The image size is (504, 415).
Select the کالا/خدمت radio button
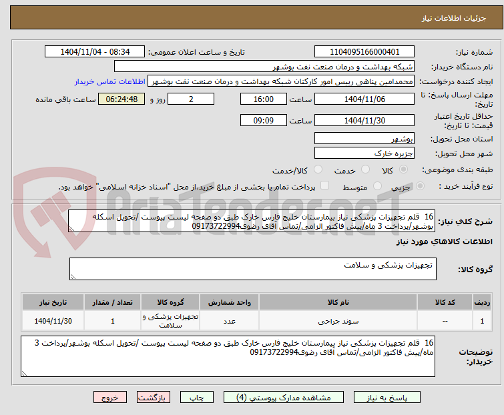click(x=318, y=169)
